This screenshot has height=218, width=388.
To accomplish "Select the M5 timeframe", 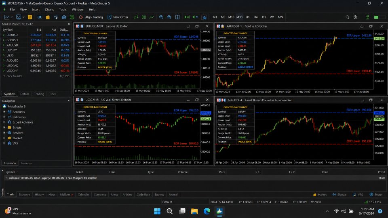I will click(x=223, y=17).
